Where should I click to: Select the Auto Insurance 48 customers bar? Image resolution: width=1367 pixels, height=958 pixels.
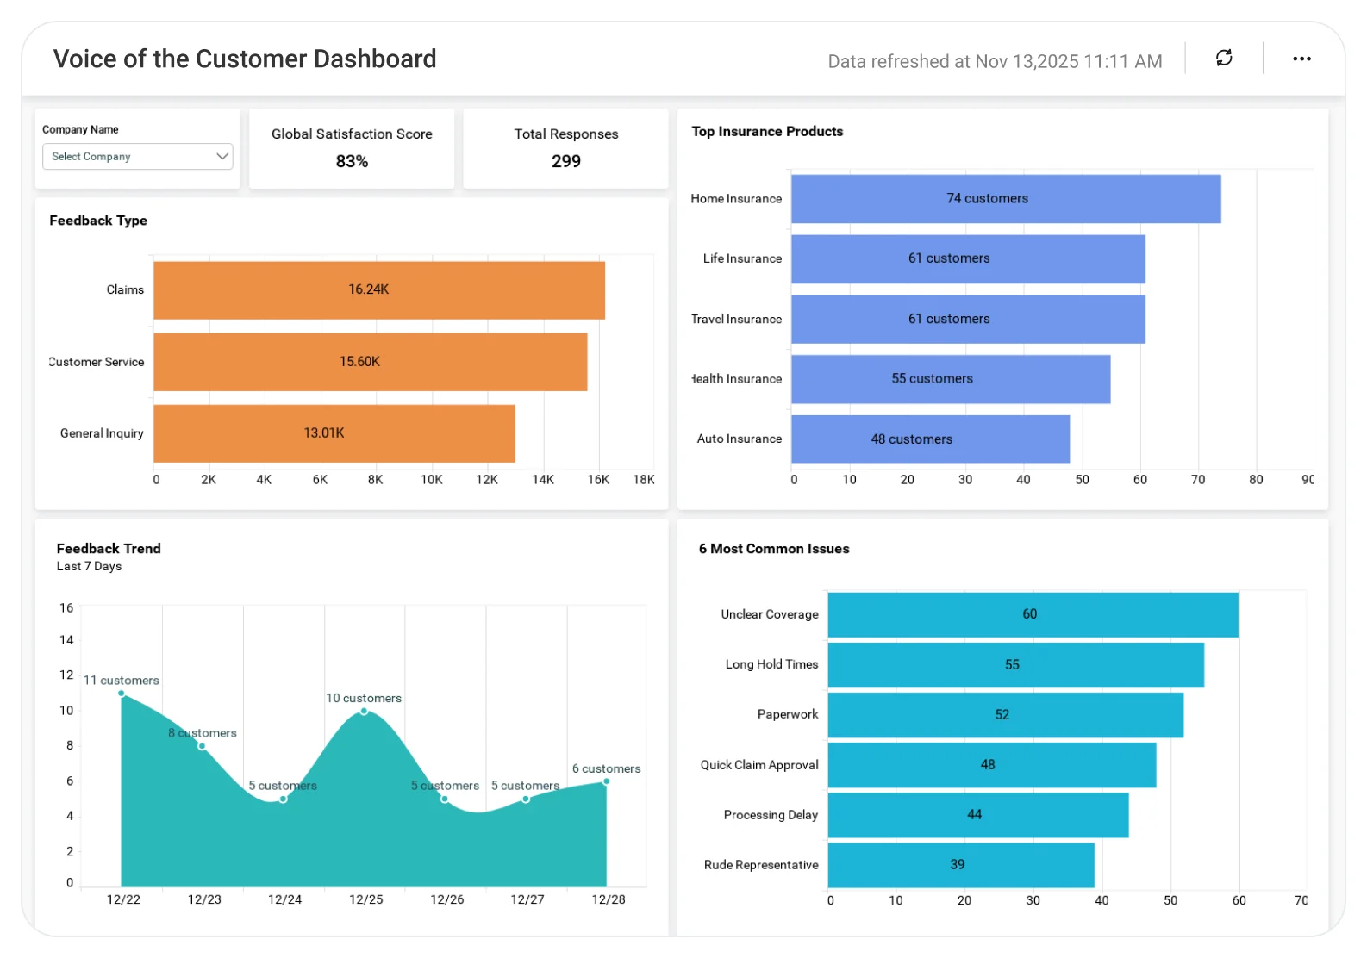[930, 439]
